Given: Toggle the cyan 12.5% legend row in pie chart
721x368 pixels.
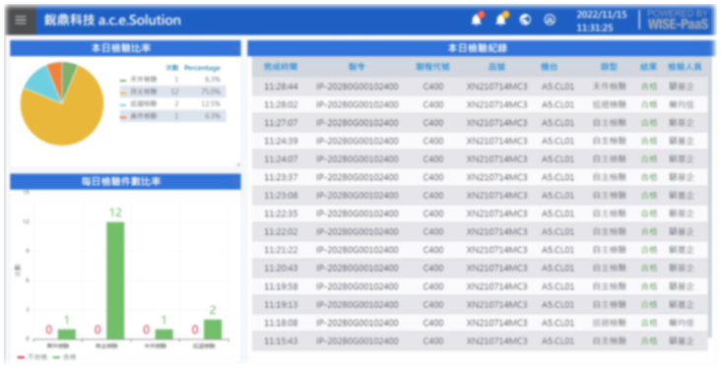Looking at the screenshot, I should point(172,104).
